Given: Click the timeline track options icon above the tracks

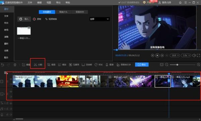Looking at the screenshot, I should 6,73.
